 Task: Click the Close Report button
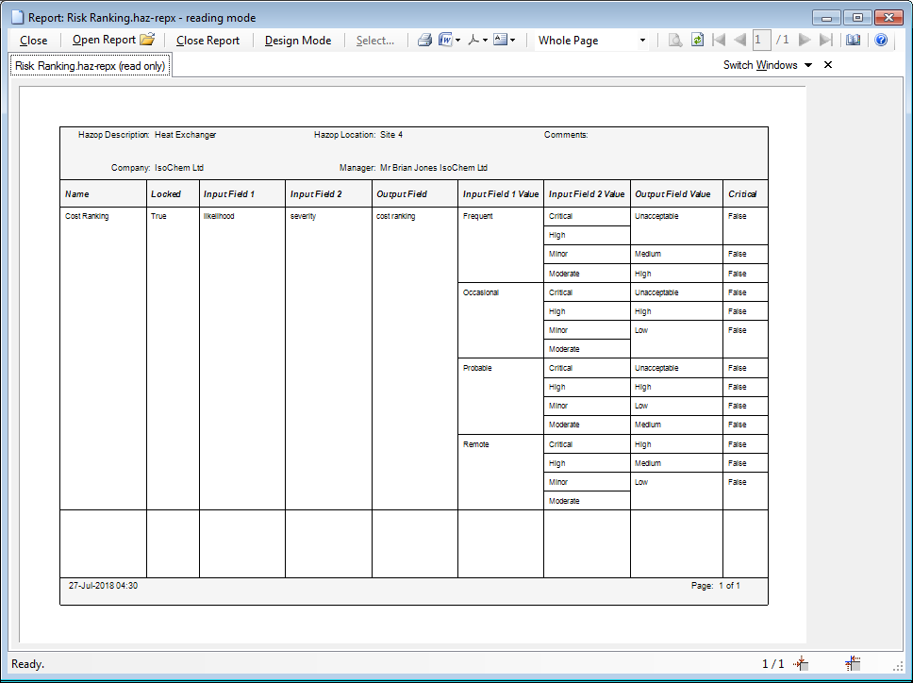pyautogui.click(x=207, y=41)
